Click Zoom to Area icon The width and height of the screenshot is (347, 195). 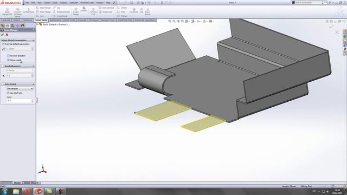[x=174, y=21]
